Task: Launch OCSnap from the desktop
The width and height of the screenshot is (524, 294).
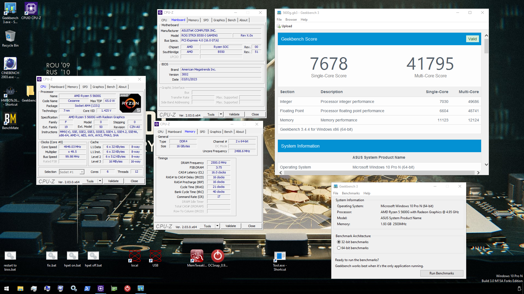Action: 218,259
